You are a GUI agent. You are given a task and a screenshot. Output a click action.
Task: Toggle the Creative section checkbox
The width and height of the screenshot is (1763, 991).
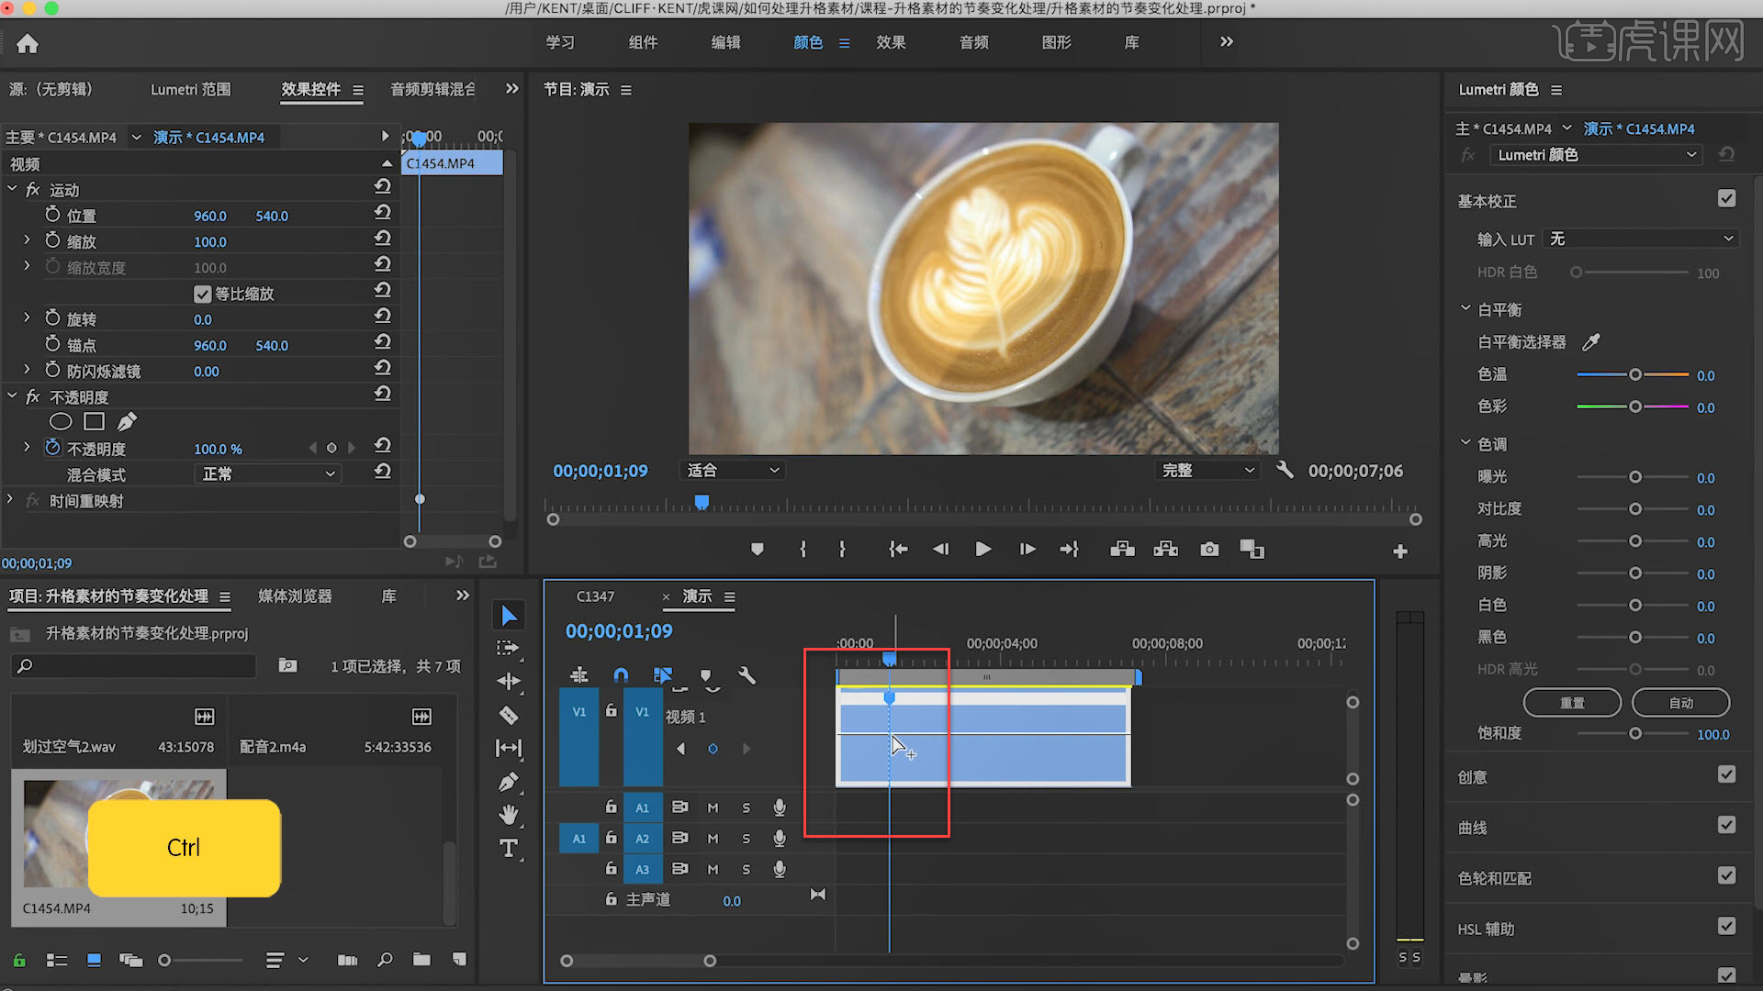[x=1726, y=774]
